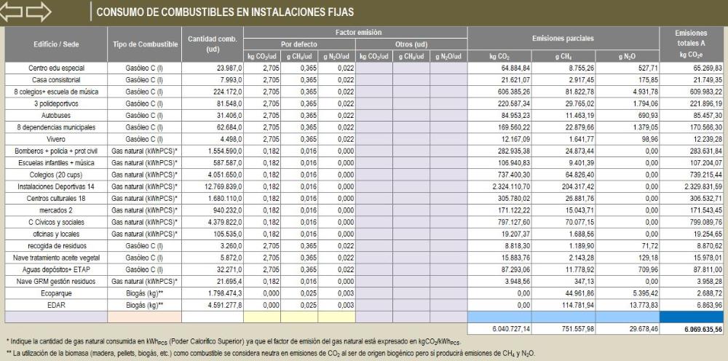Click the left navigation arrow icon

pyautogui.click(x=15, y=12)
